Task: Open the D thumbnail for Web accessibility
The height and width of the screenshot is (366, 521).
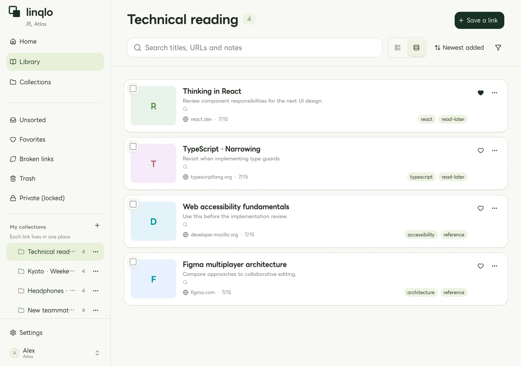Action: [153, 221]
